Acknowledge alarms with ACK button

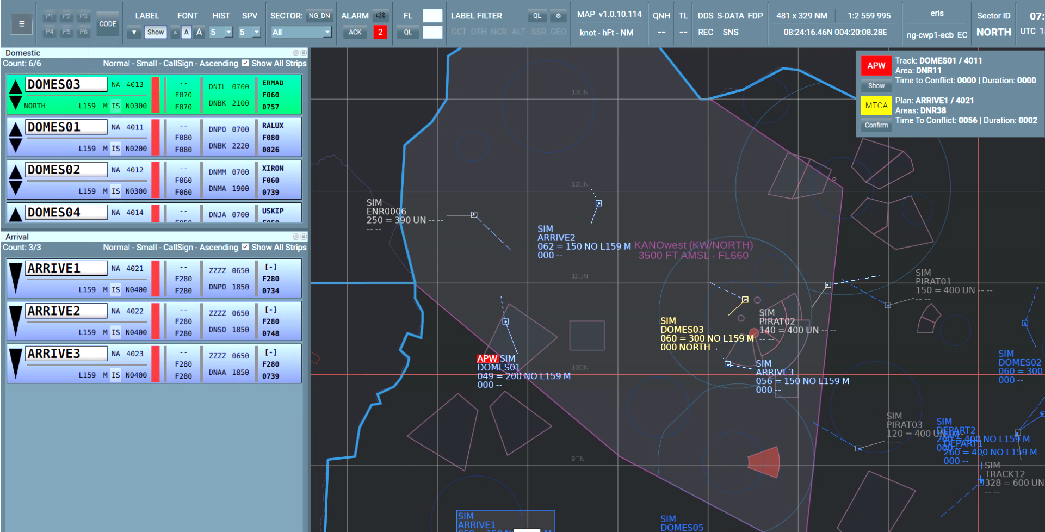355,33
